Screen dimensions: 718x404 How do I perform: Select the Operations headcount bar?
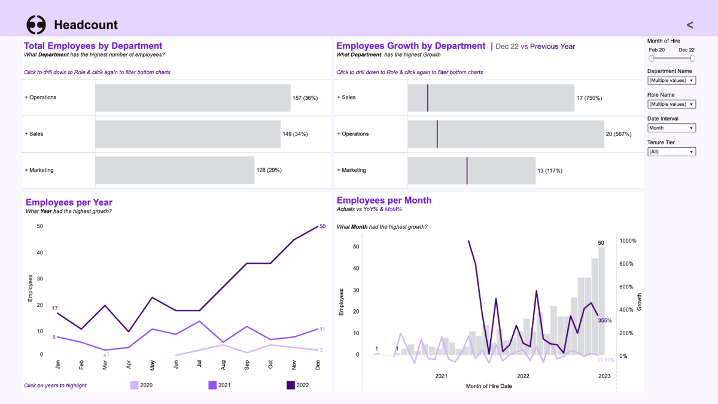(191, 97)
